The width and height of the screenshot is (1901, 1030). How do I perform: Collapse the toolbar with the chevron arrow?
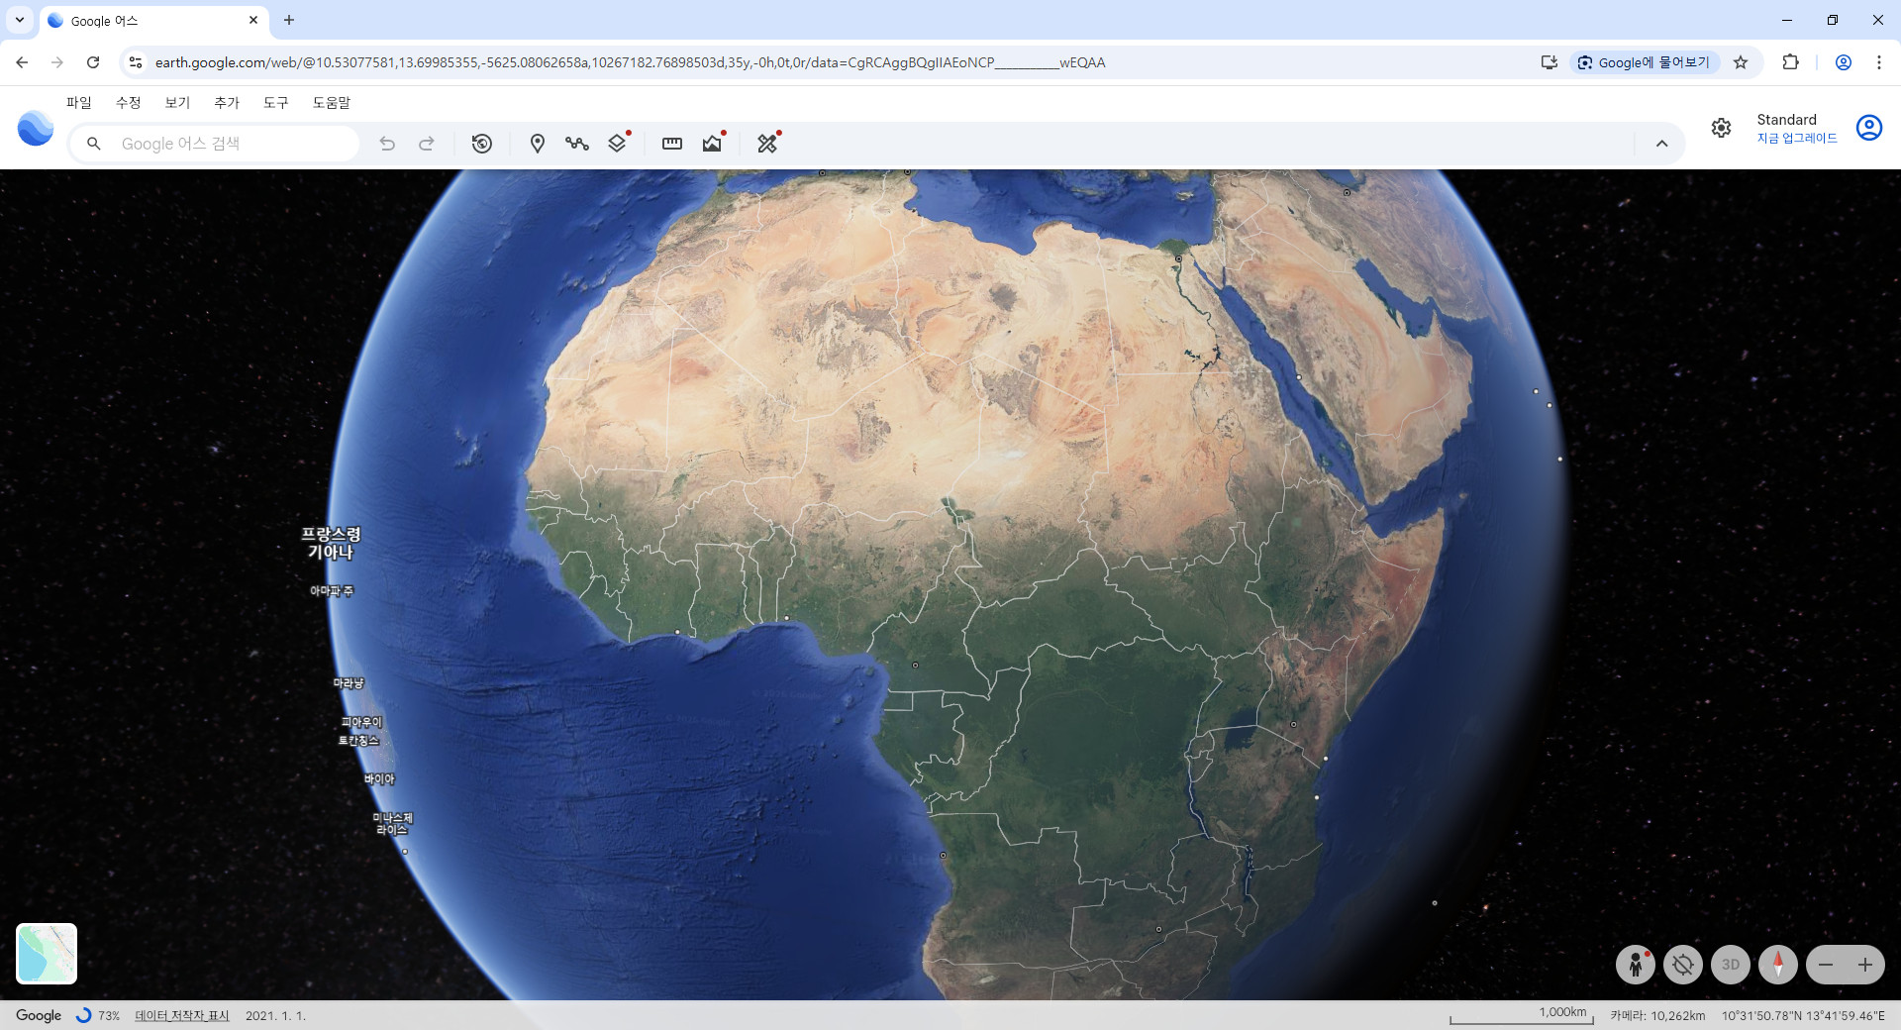(1662, 144)
